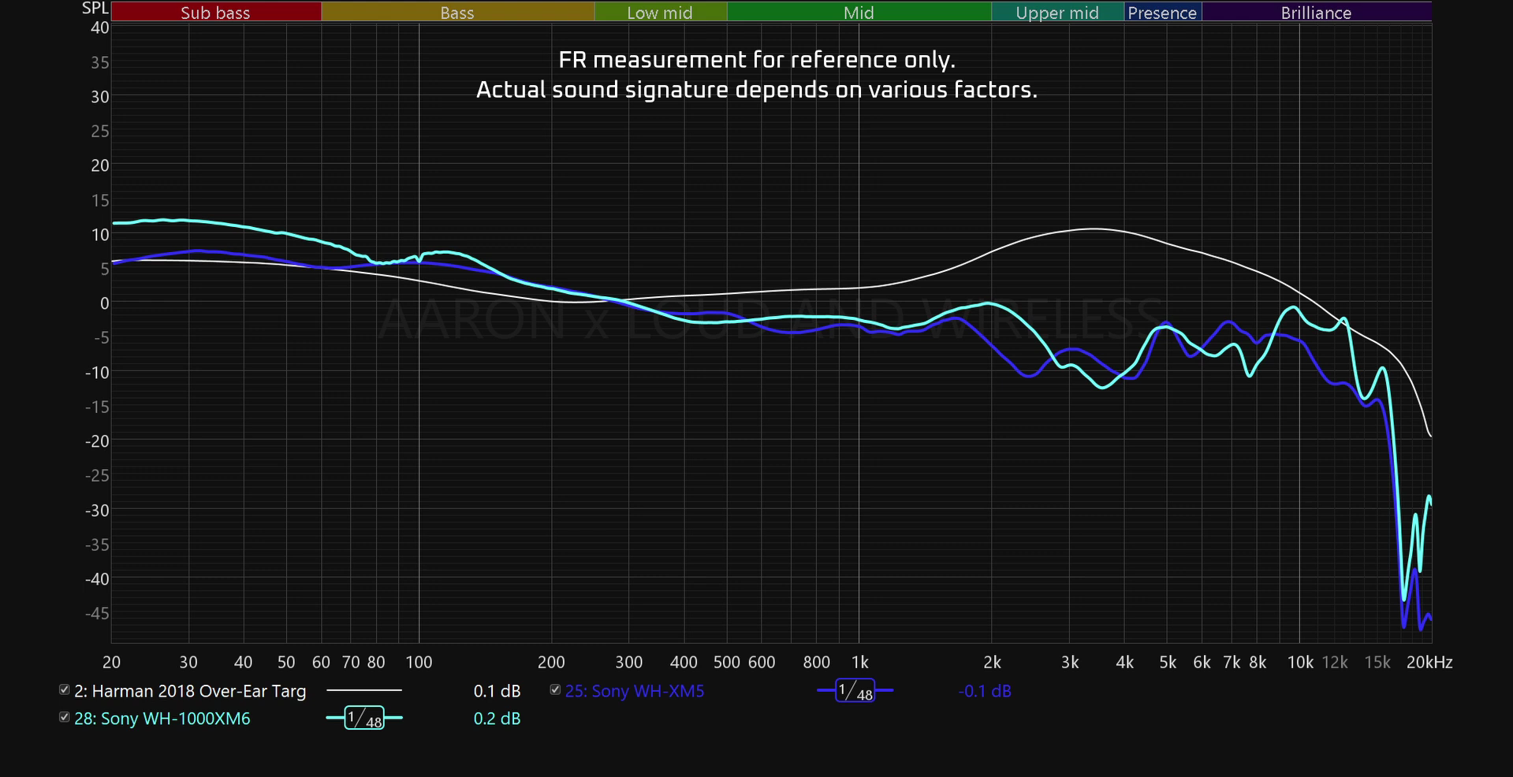Image resolution: width=1513 pixels, height=777 pixels.
Task: Click the Upper mid frequency band label
Action: [x=1057, y=13]
